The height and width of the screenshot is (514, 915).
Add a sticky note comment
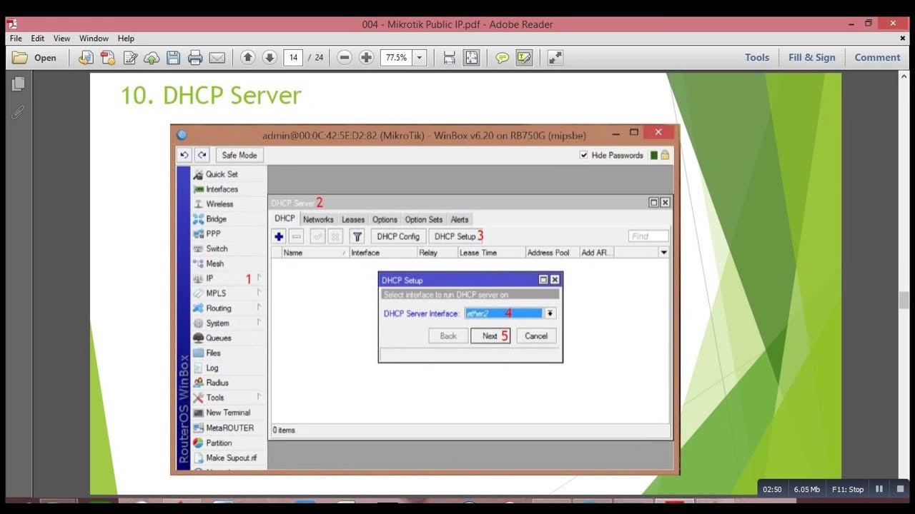[503, 58]
